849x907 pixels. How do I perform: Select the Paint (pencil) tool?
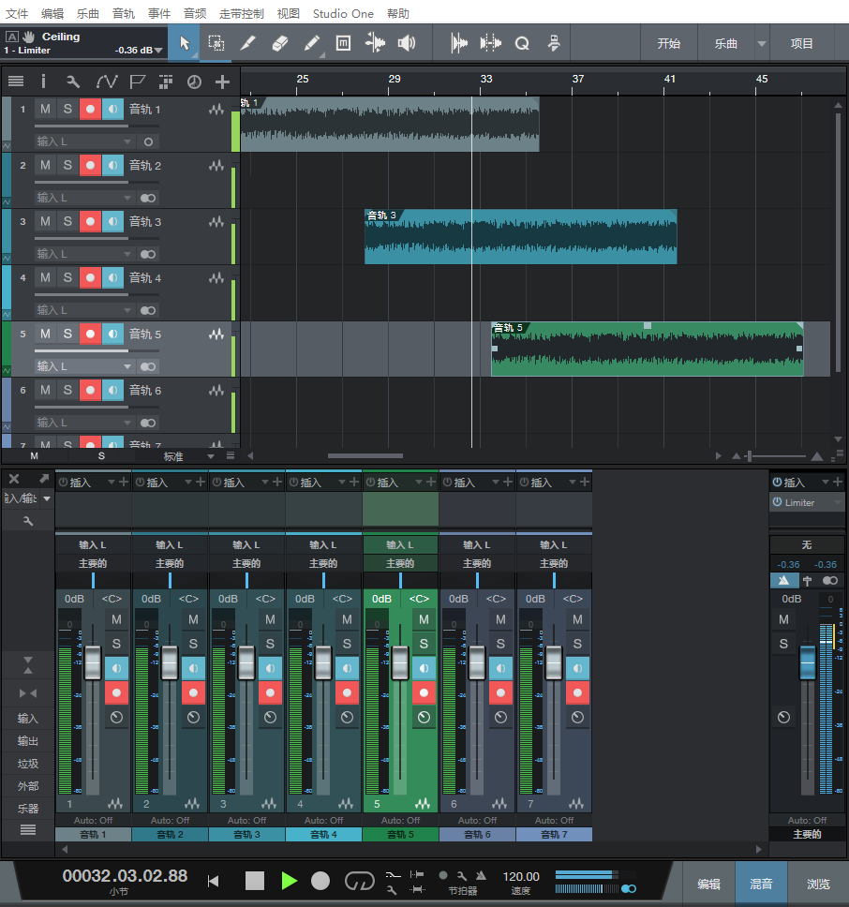[x=312, y=43]
